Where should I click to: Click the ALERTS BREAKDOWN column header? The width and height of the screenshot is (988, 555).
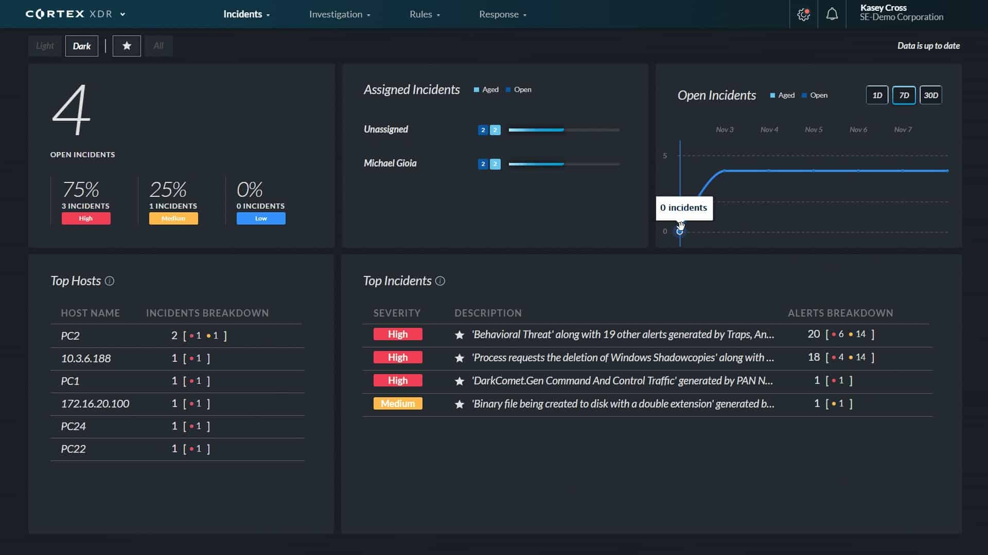coord(840,313)
